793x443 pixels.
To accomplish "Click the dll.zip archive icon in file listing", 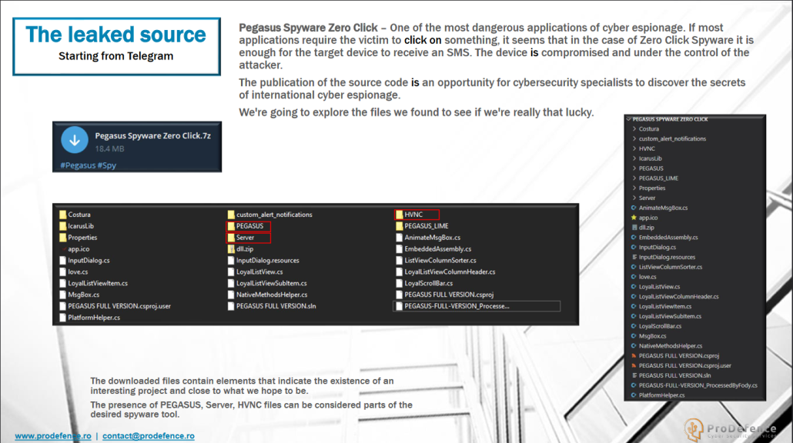I will click(231, 249).
